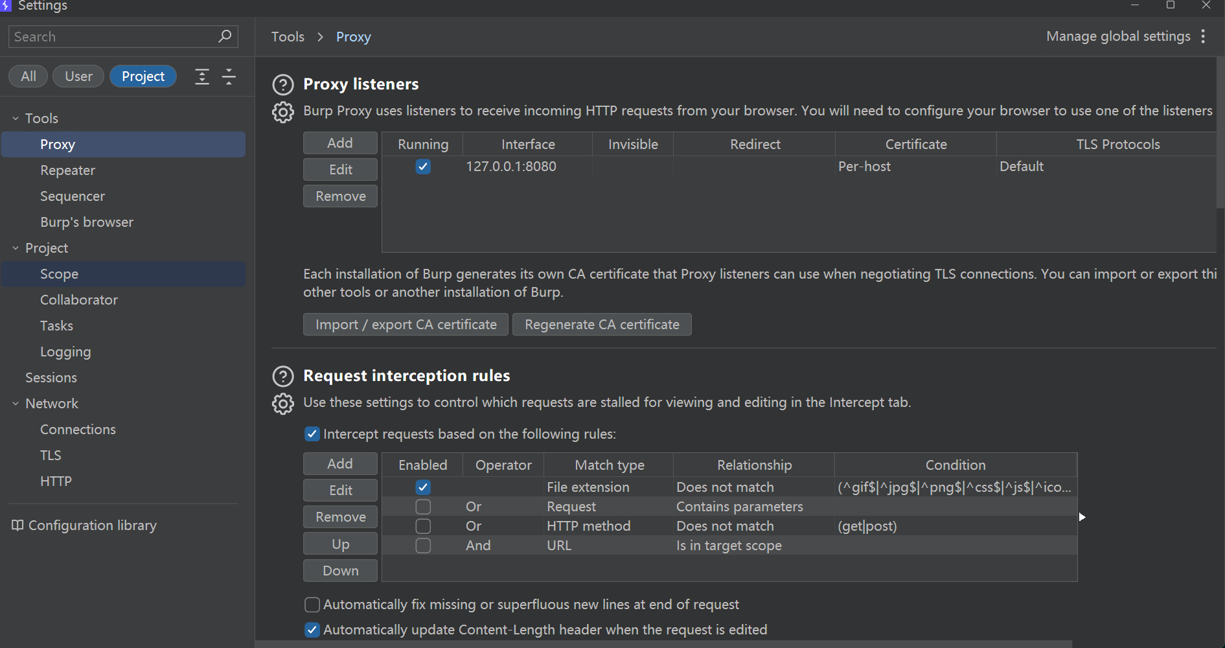Collapse the Project tree section
1225x648 pixels.
tap(16, 248)
